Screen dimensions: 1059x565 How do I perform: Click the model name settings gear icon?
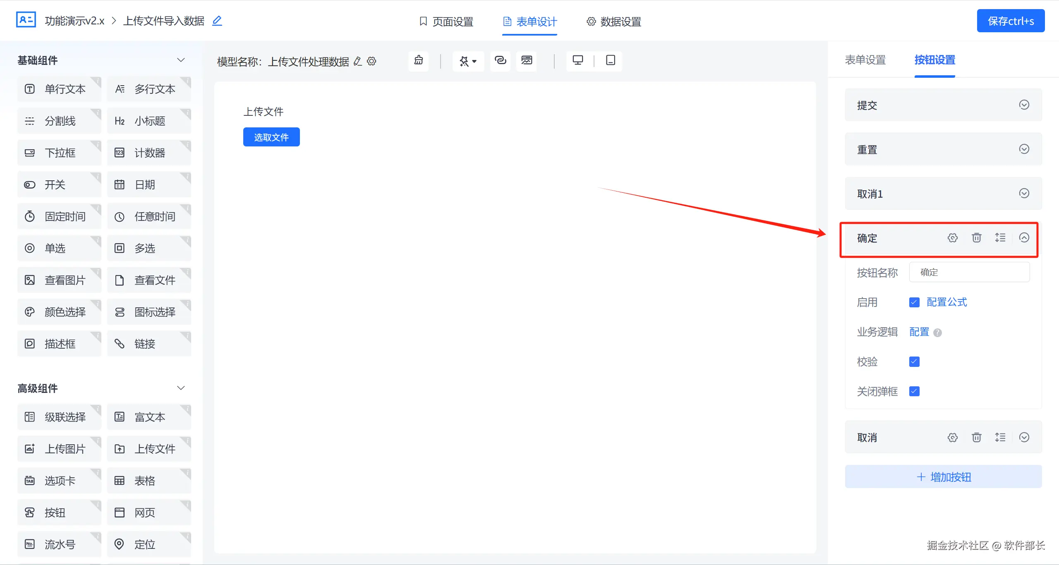[x=372, y=61]
